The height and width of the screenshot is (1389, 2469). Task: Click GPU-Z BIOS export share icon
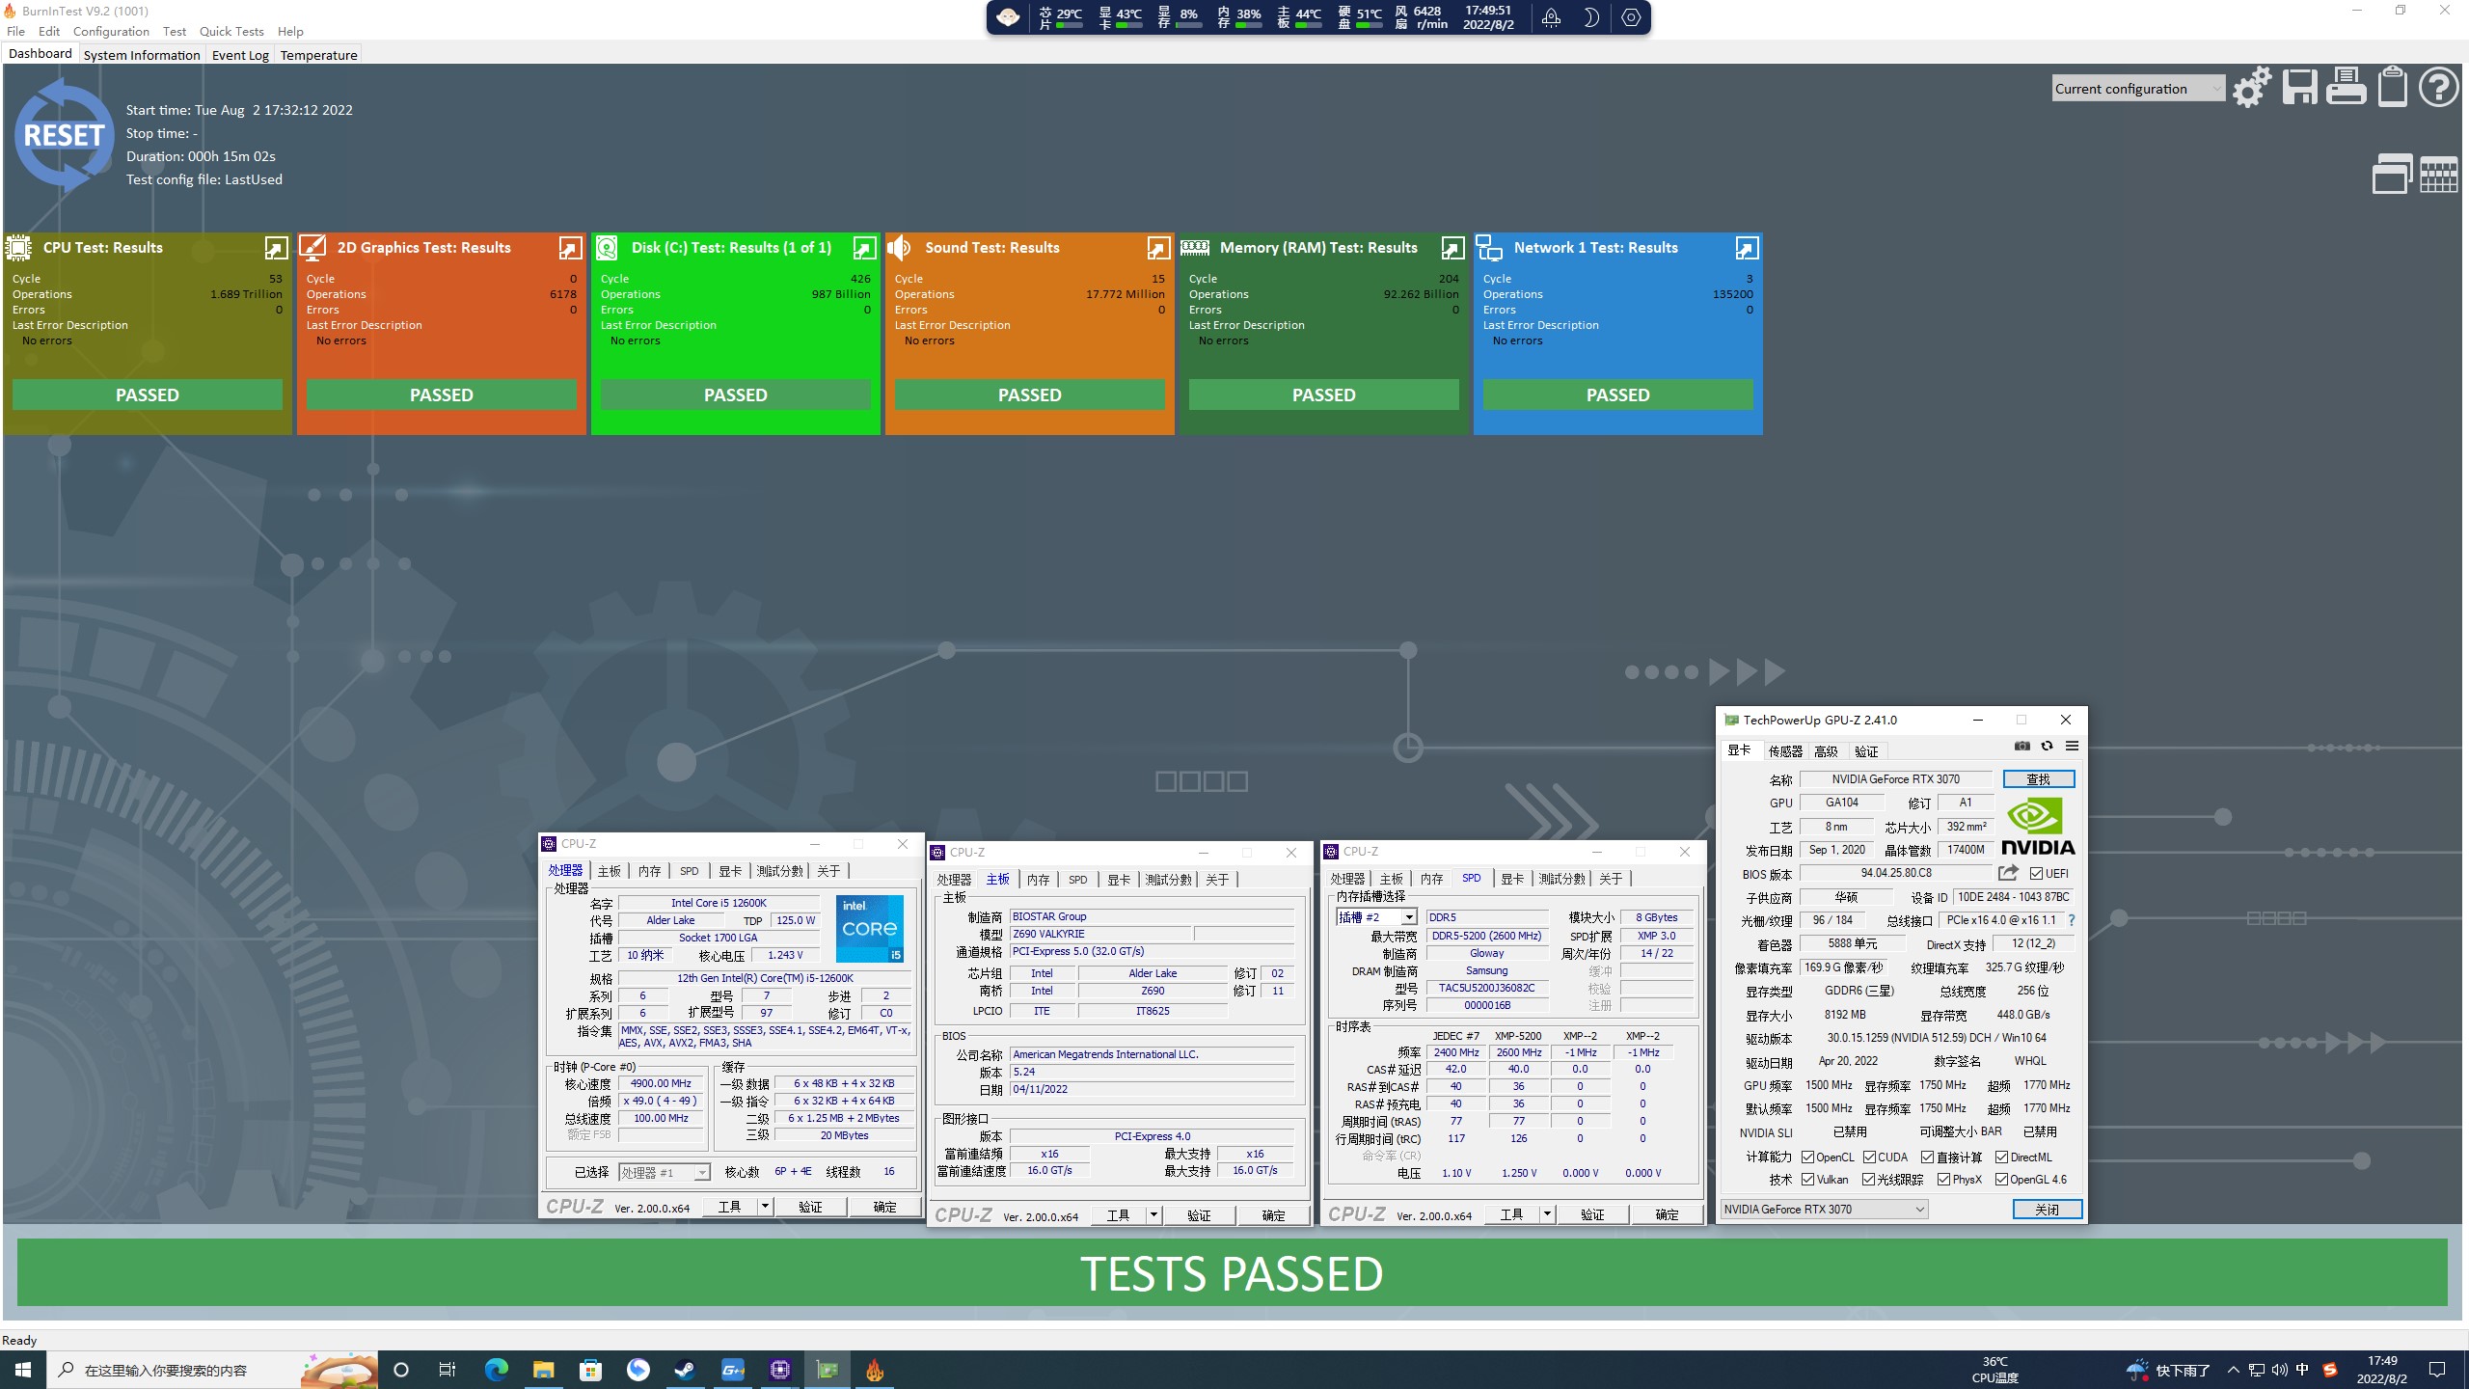click(x=2008, y=873)
